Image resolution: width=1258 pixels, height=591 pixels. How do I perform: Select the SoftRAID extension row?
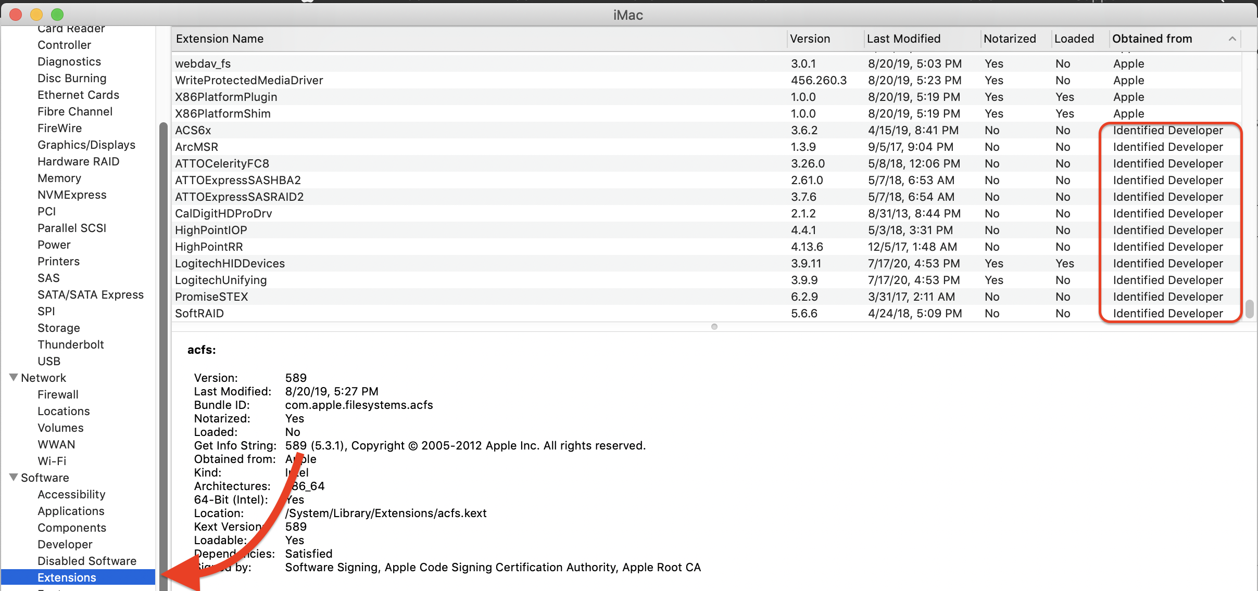coord(199,314)
